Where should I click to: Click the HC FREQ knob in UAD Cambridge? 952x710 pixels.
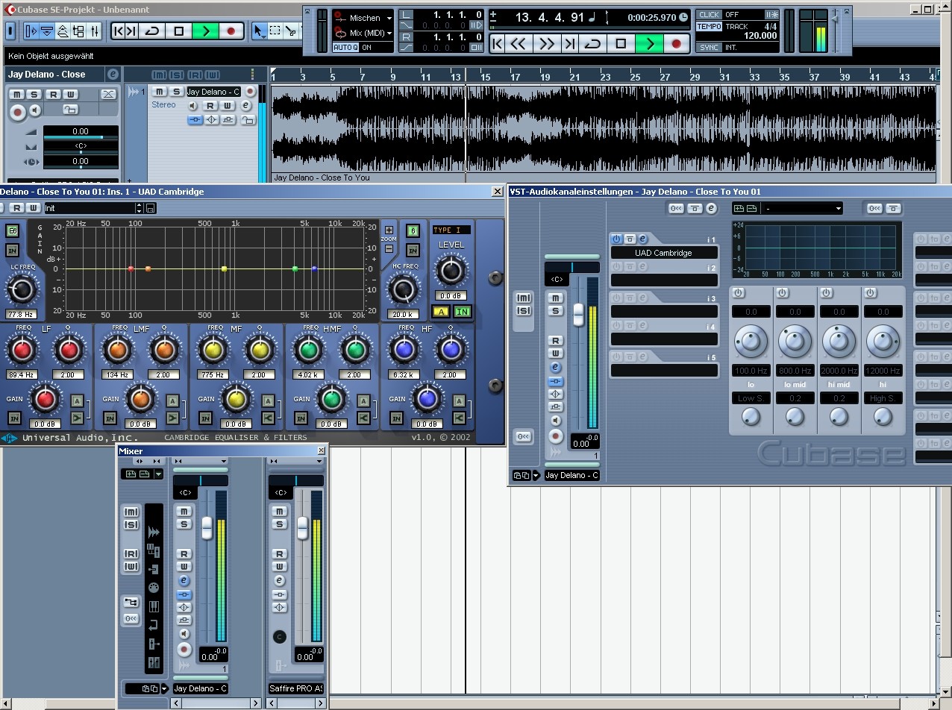404,289
